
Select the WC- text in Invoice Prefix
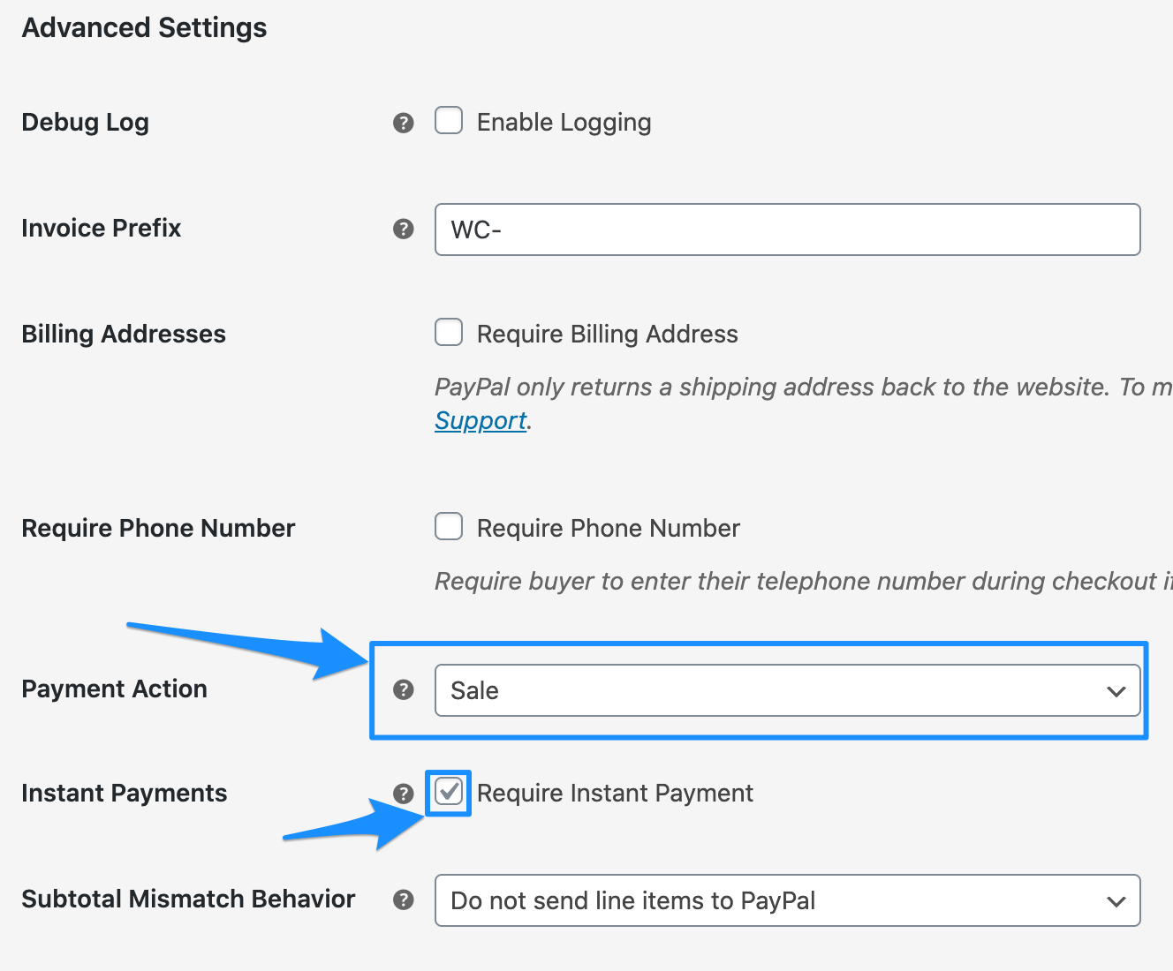coord(474,230)
